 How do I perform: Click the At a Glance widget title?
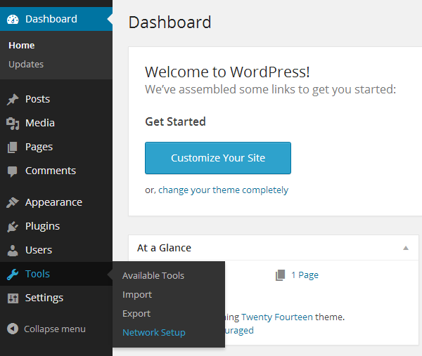(x=164, y=248)
